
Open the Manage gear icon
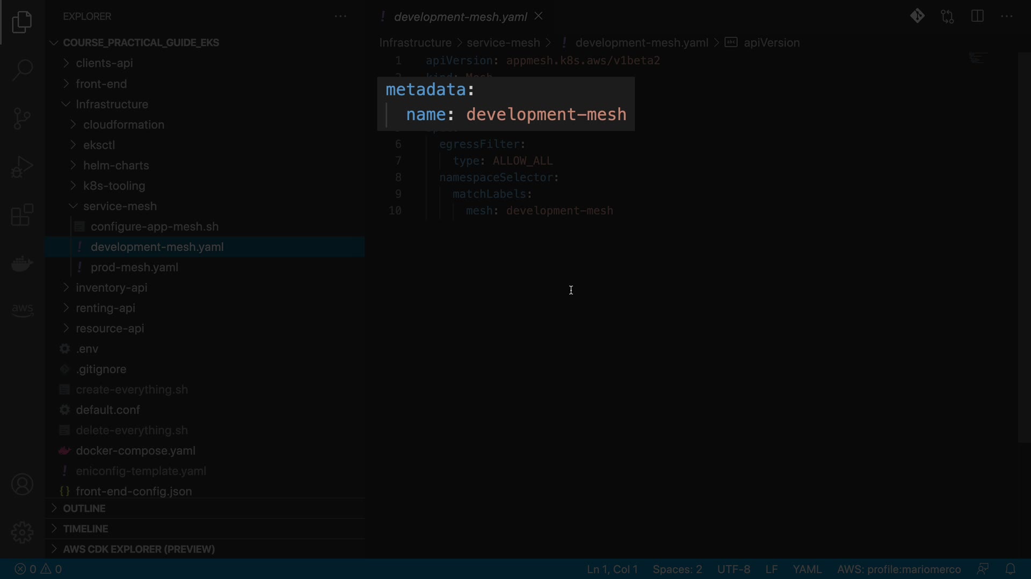[x=22, y=532]
